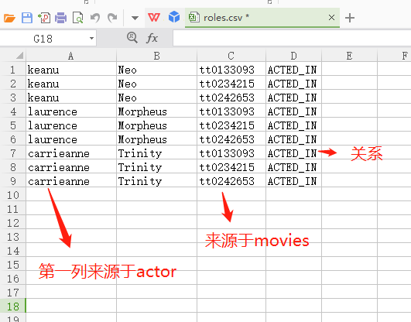Click cell D1 containing ACTED_IN
Viewport: 411px width, 322px height.
tap(293, 70)
